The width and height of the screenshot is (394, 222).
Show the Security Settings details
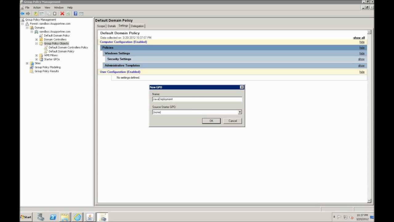pos(361,59)
